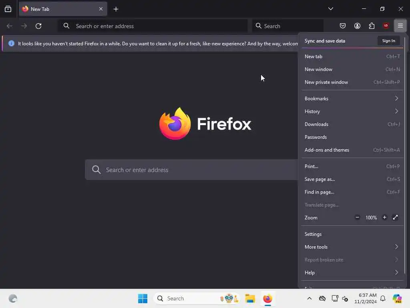The image size is (410, 308).
Task: Expand the More tools submenu
Action: click(x=352, y=247)
